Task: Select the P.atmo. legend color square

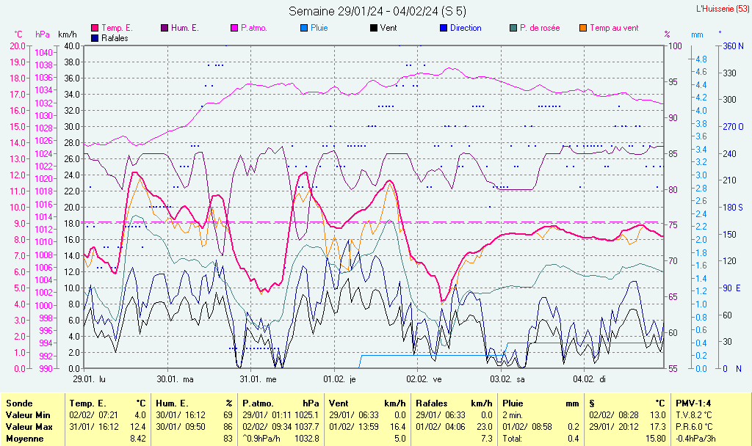Action: (234, 29)
